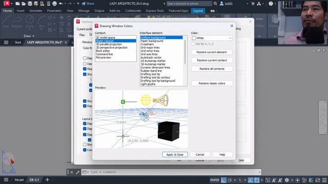Click the annotation monitor plus icon
Screen dimensions: 328x184
pyautogui.click(x=297, y=180)
